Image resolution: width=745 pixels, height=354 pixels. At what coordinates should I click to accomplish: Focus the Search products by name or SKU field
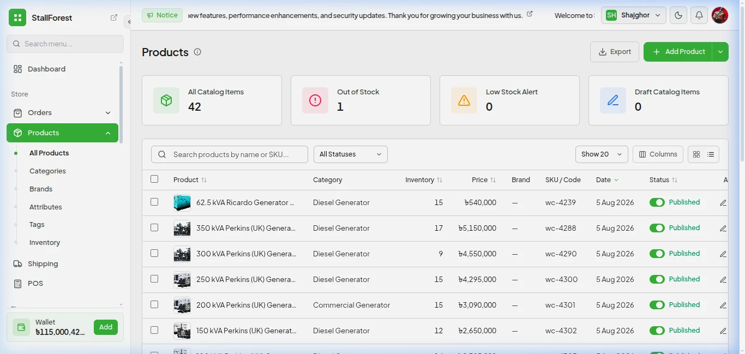click(230, 154)
